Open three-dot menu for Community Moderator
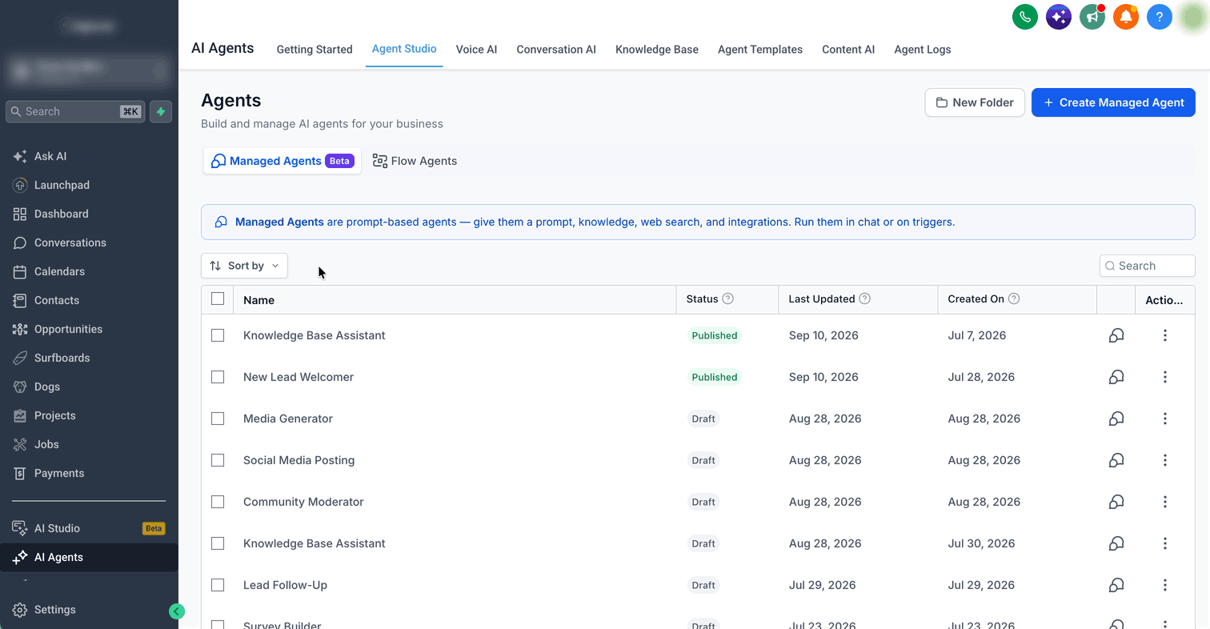Image resolution: width=1210 pixels, height=629 pixels. point(1165,502)
